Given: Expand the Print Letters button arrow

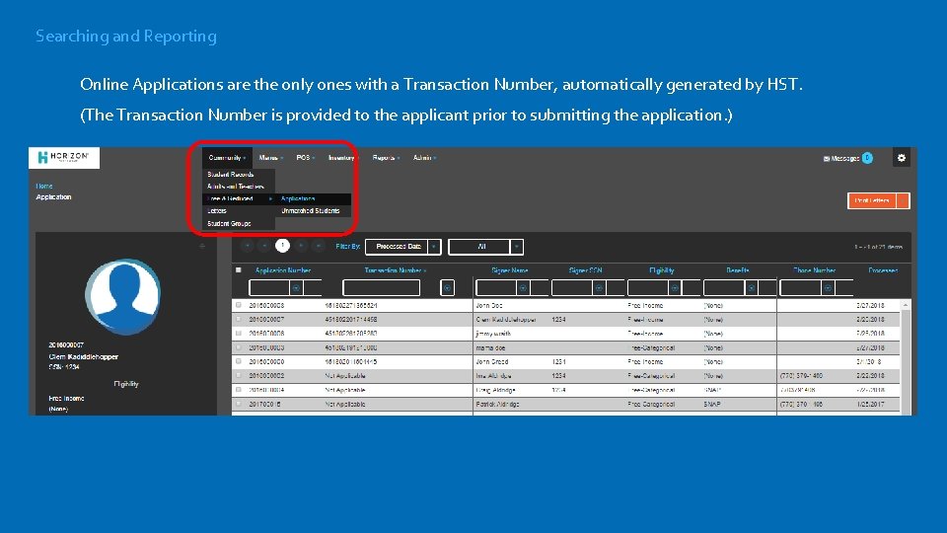Looking at the screenshot, I should [x=903, y=200].
